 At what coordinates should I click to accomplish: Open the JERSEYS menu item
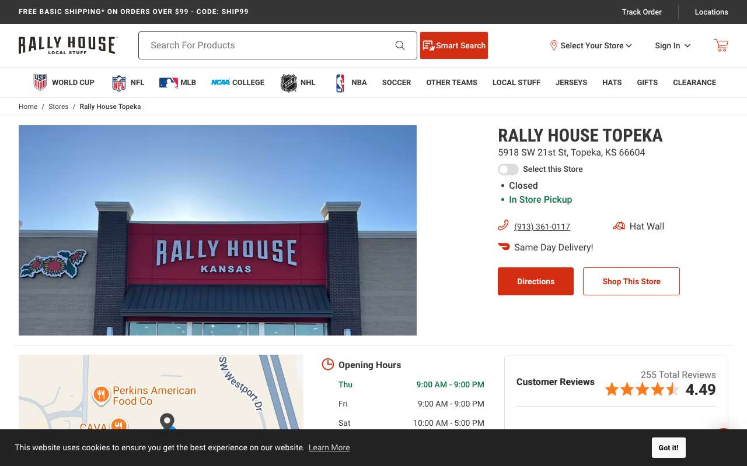click(x=571, y=83)
